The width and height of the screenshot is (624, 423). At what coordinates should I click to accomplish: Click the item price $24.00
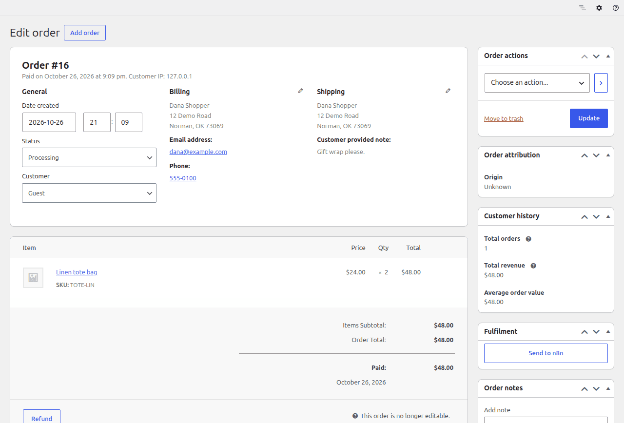coord(355,272)
